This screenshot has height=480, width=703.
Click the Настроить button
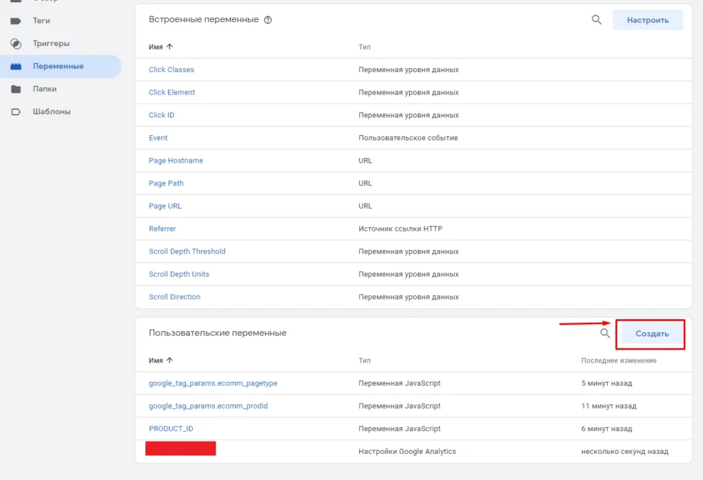647,20
